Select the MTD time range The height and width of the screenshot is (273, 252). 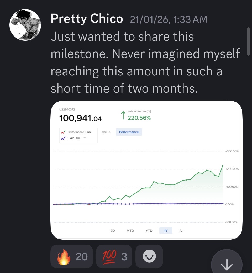point(130,231)
